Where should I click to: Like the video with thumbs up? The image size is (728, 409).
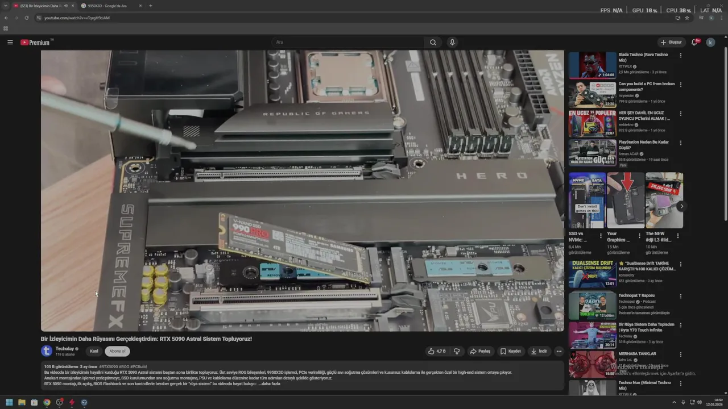coord(437,351)
